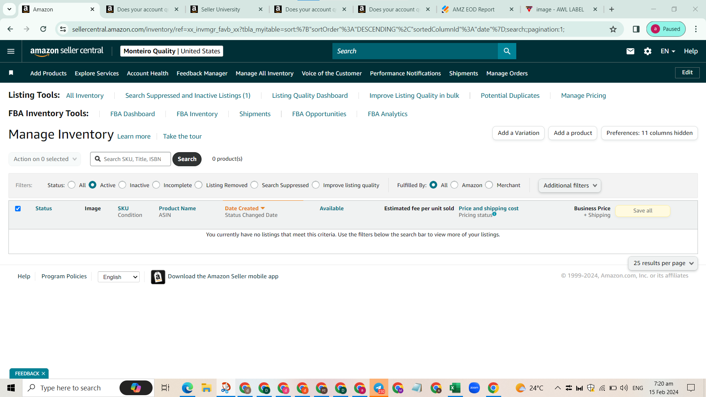Open Telegram from the taskbar
This screenshot has height=397, width=706.
378,388
